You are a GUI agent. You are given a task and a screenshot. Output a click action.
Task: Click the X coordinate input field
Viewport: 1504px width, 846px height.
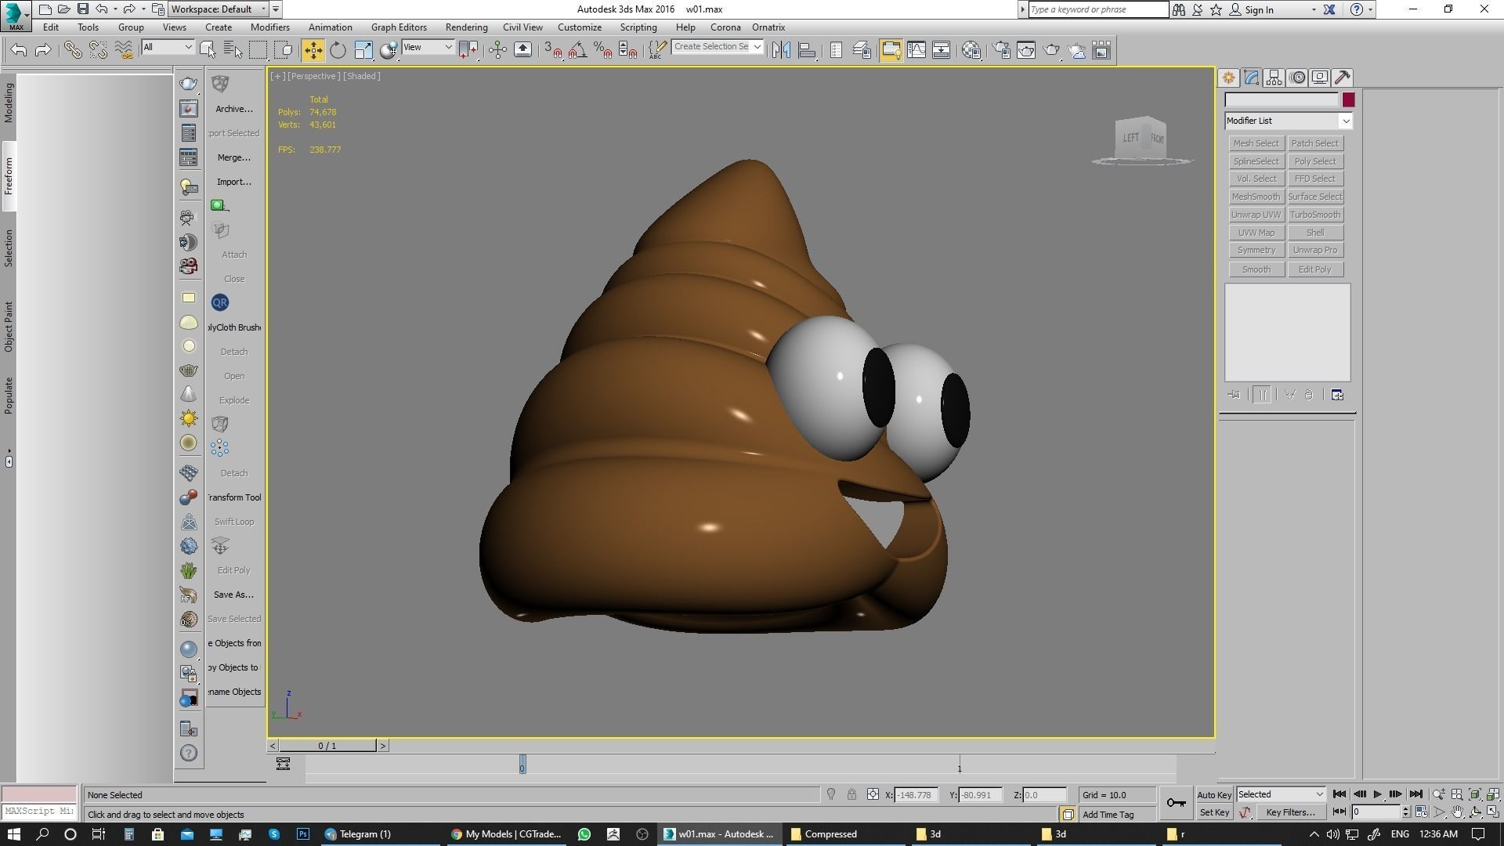916,794
